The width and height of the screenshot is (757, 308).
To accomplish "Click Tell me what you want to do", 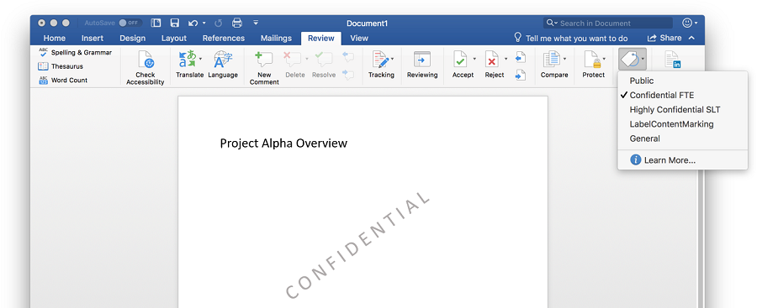I will 570,38.
